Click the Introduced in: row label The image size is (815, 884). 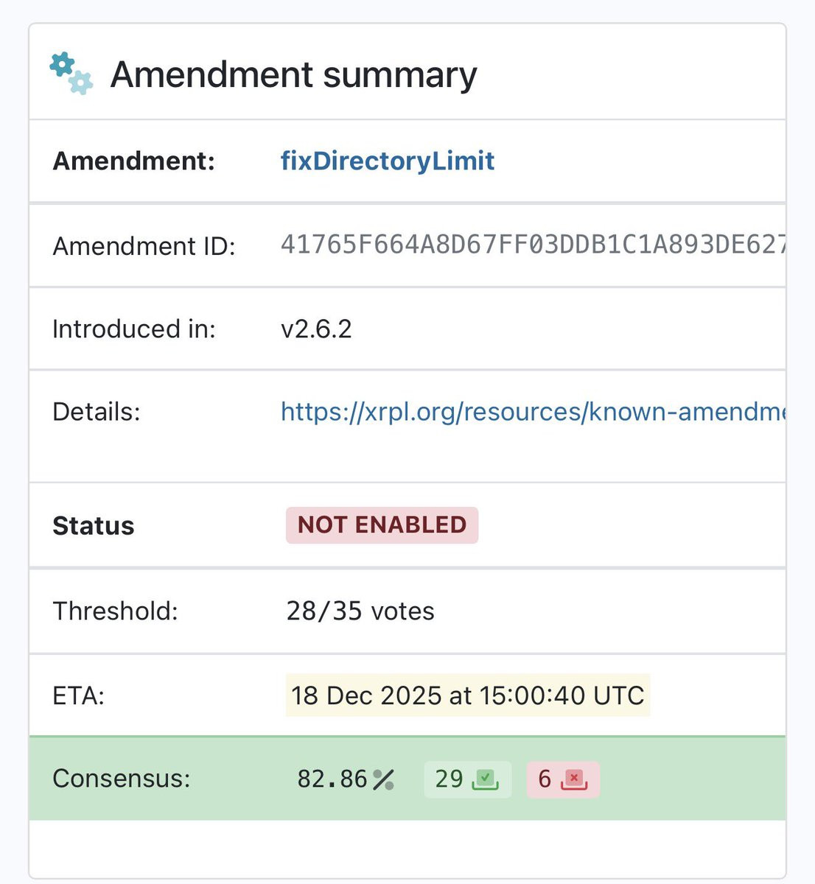click(x=134, y=329)
